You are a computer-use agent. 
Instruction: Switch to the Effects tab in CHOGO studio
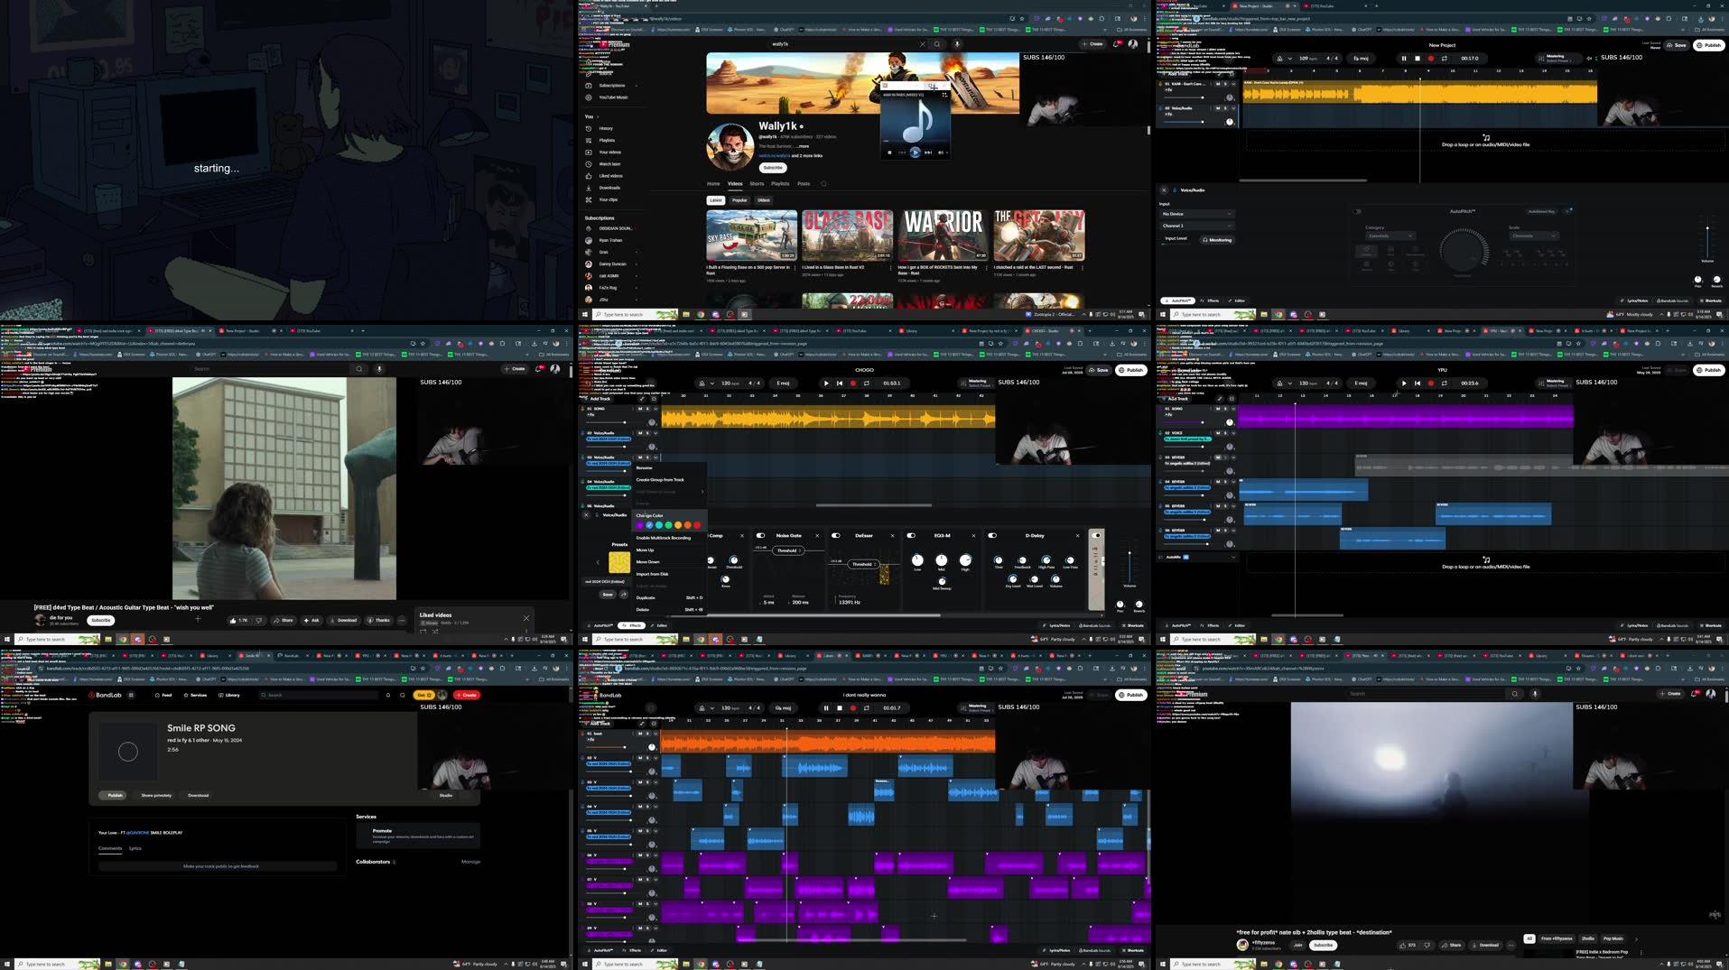(633, 625)
